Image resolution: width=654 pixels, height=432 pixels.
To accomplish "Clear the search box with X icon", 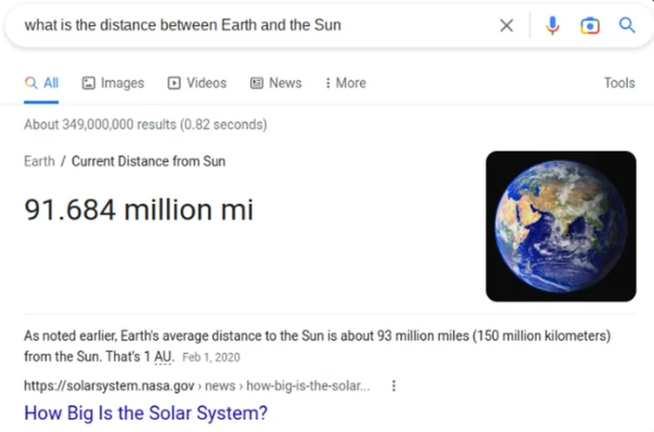I will pyautogui.click(x=507, y=25).
